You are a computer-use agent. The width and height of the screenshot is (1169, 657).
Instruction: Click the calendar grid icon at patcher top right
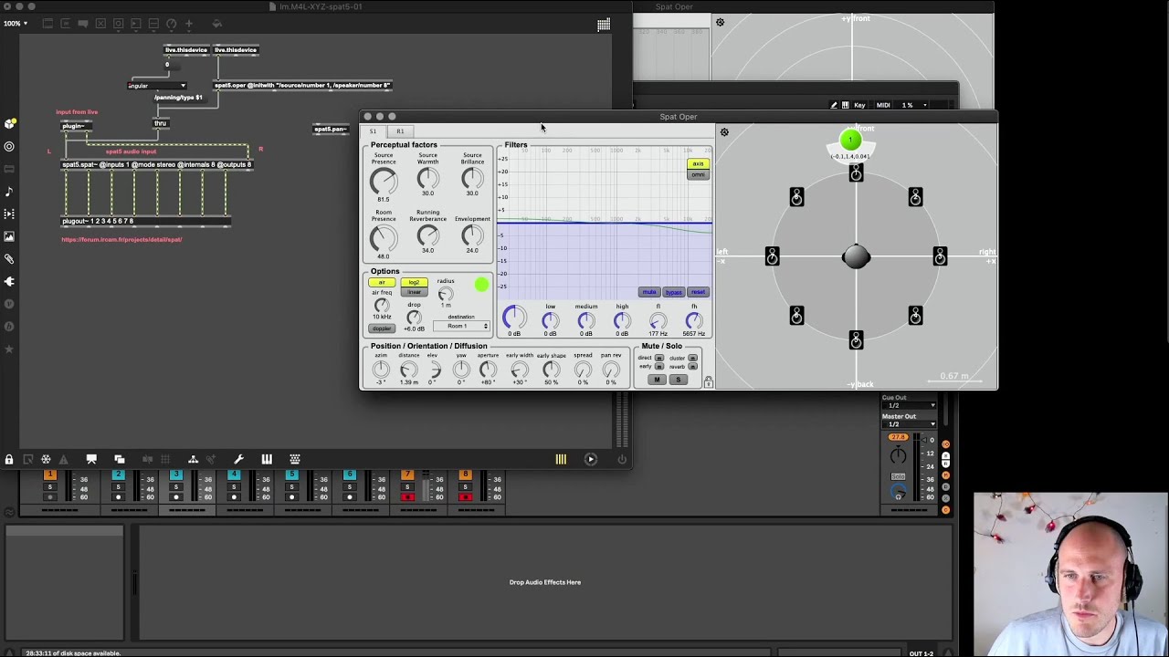click(x=604, y=25)
